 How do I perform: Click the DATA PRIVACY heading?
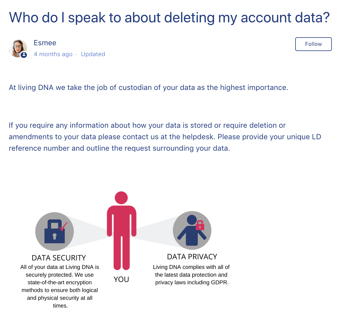(x=192, y=257)
